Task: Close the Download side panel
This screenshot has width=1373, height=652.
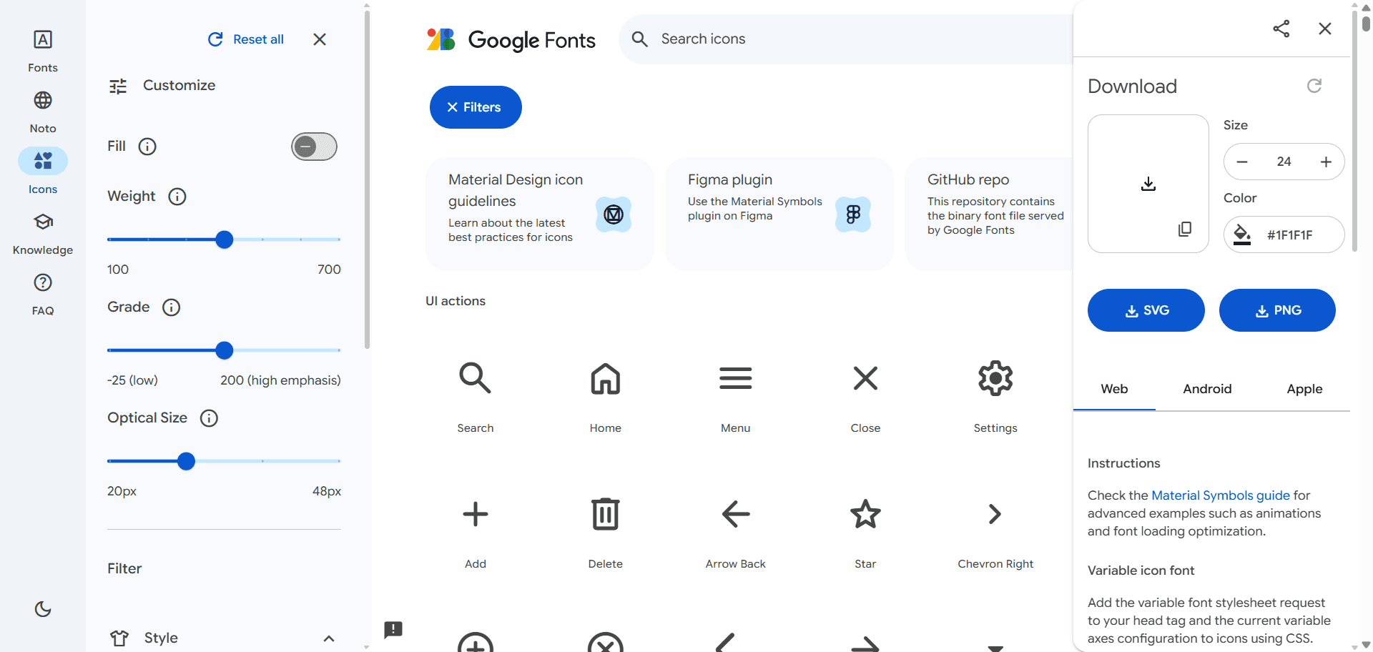Action: 1325,29
